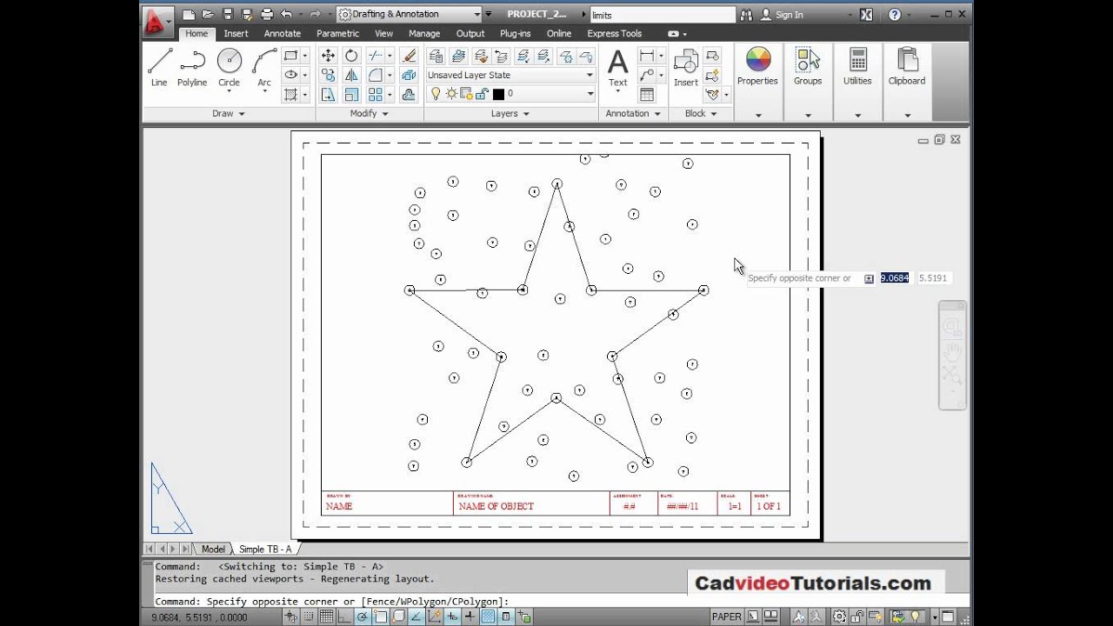Click the Array tool icon

click(376, 95)
